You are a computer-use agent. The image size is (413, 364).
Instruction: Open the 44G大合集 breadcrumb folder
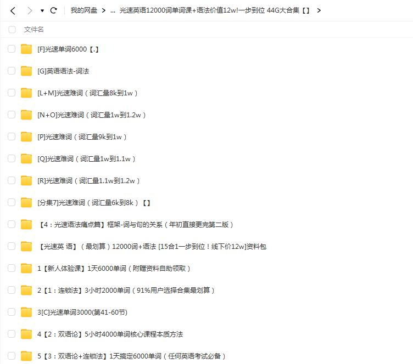214,10
